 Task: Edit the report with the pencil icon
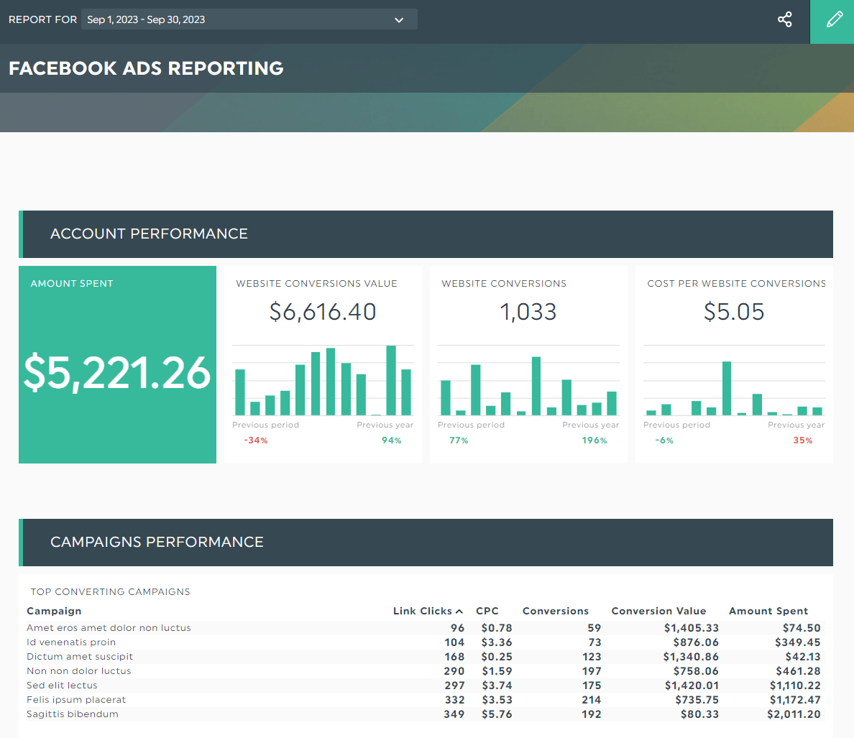pos(833,19)
